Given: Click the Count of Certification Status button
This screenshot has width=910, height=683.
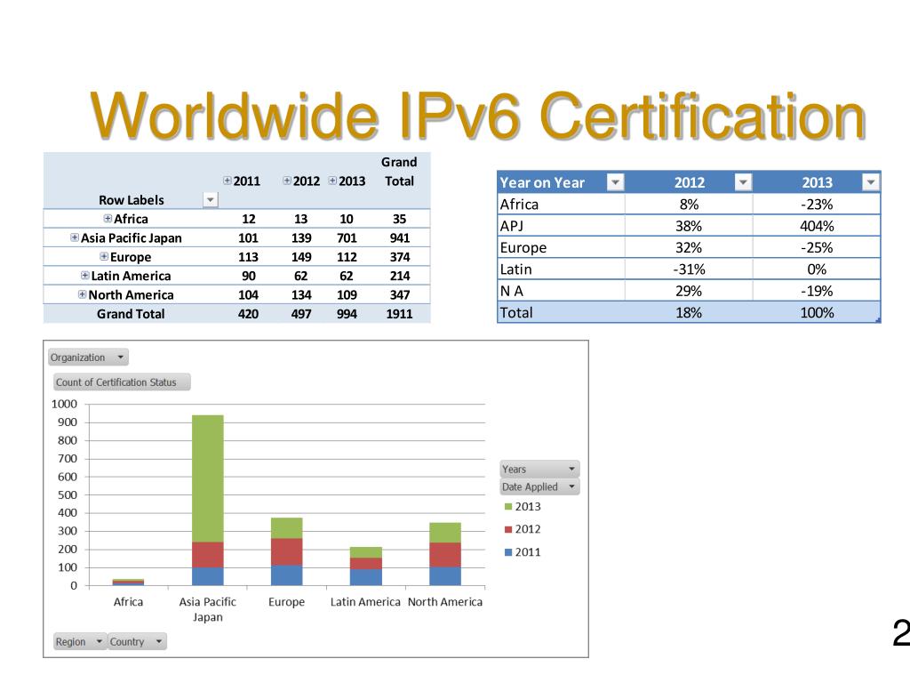Looking at the screenshot, I should click(122, 382).
